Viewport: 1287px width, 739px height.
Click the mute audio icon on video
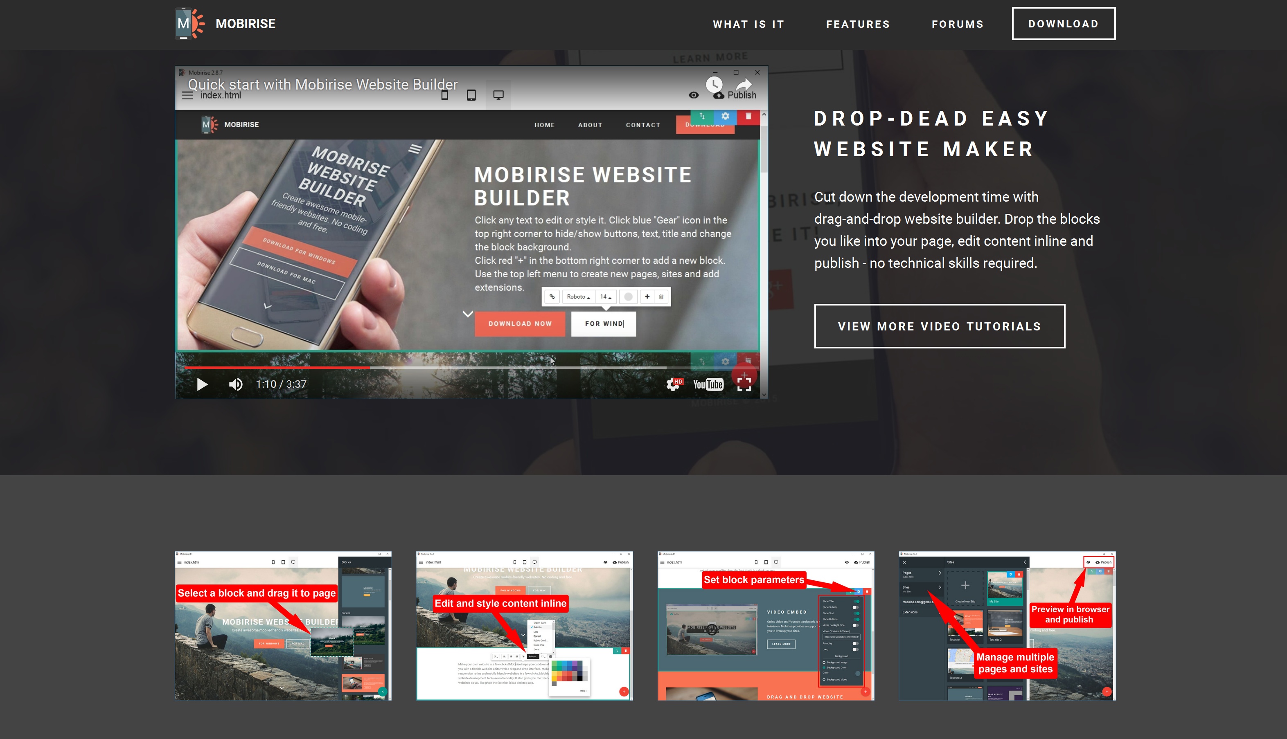pos(235,384)
